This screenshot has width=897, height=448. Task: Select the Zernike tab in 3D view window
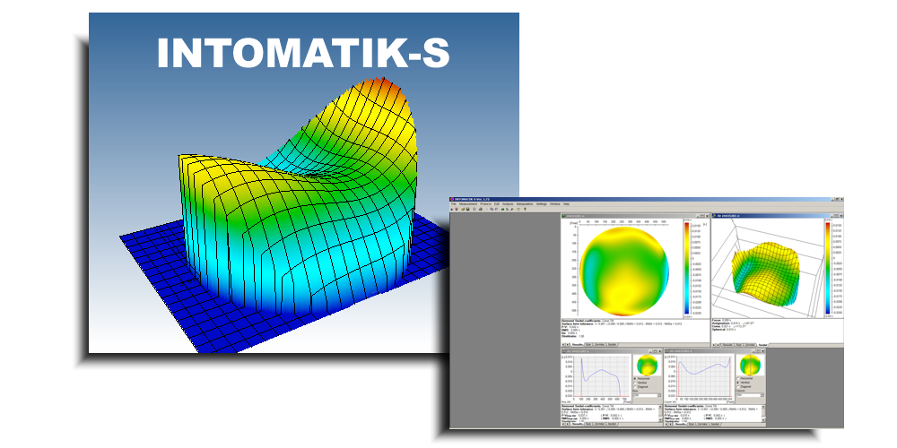(x=749, y=345)
